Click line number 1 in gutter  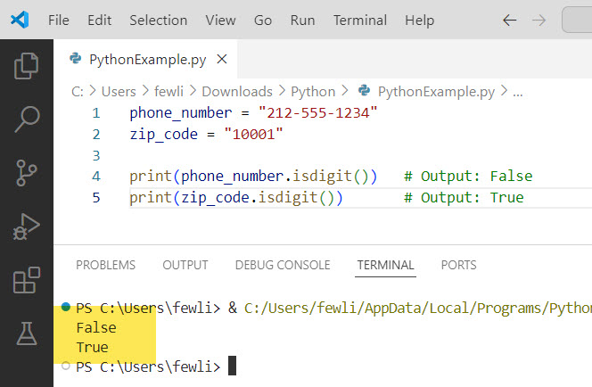tap(96, 113)
